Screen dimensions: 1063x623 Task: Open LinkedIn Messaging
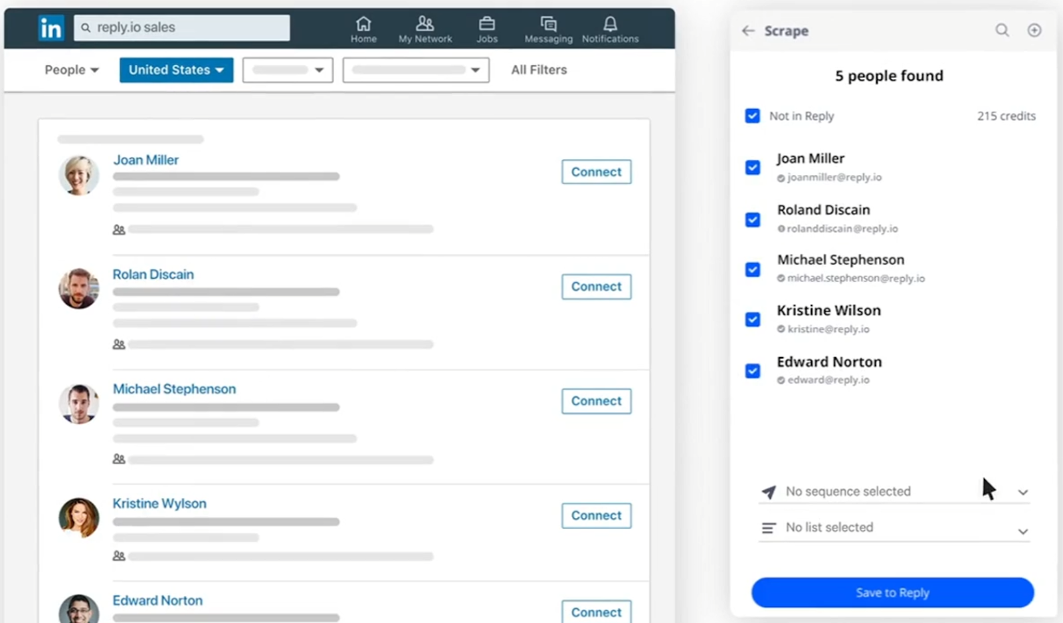pyautogui.click(x=547, y=29)
